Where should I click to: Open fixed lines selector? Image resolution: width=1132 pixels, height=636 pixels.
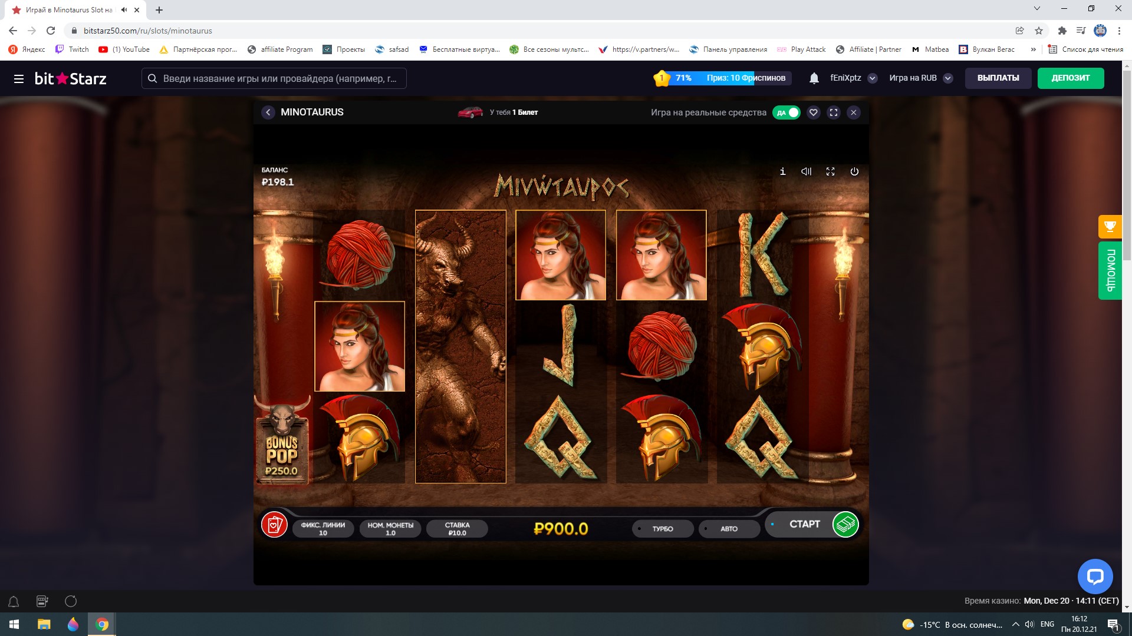pyautogui.click(x=323, y=528)
